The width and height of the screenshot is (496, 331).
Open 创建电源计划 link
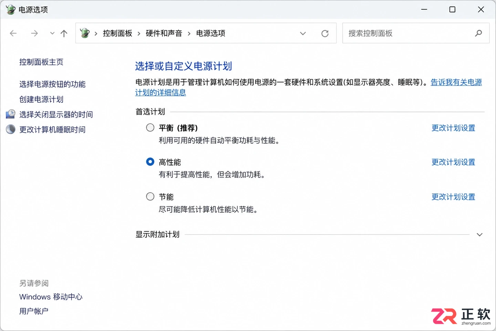pyautogui.click(x=41, y=99)
